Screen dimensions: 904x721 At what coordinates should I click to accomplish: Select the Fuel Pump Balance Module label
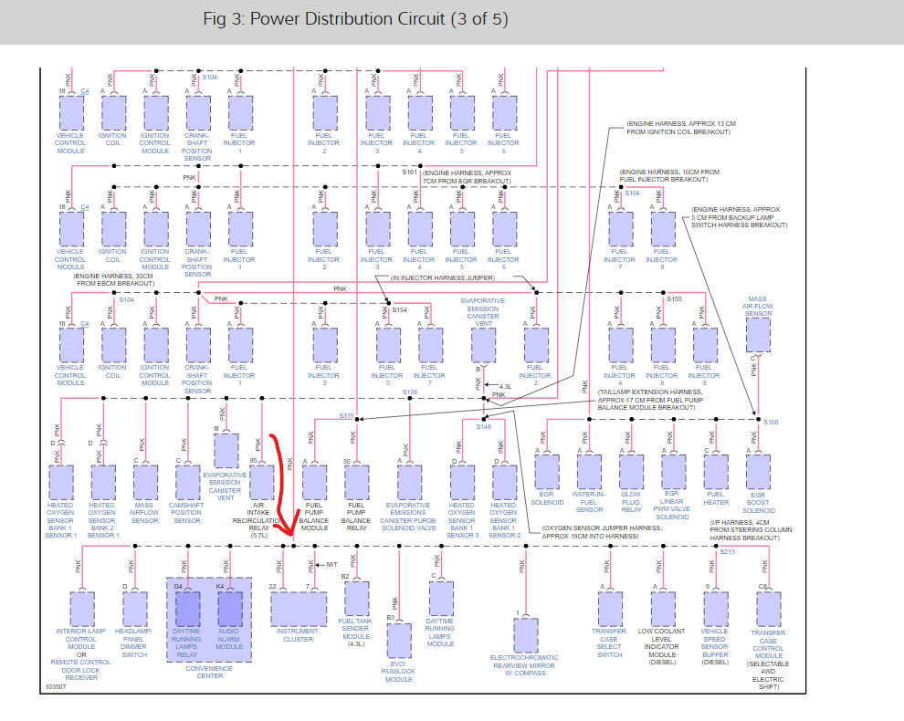coord(314,517)
